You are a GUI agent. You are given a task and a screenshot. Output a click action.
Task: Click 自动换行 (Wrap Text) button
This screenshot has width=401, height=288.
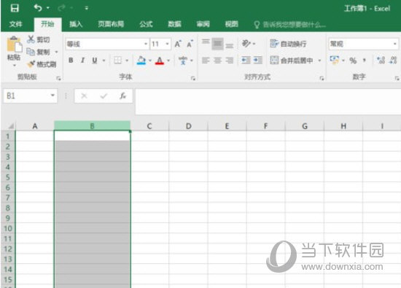tap(288, 44)
